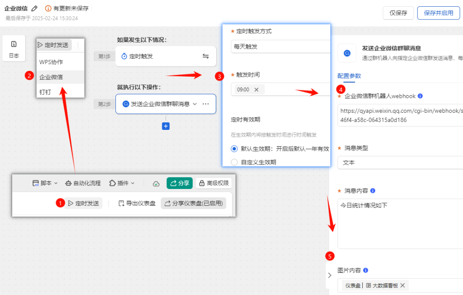Open the 每天触发 trigger mode dropdown
This screenshot has height=295, width=463.
(280, 46)
